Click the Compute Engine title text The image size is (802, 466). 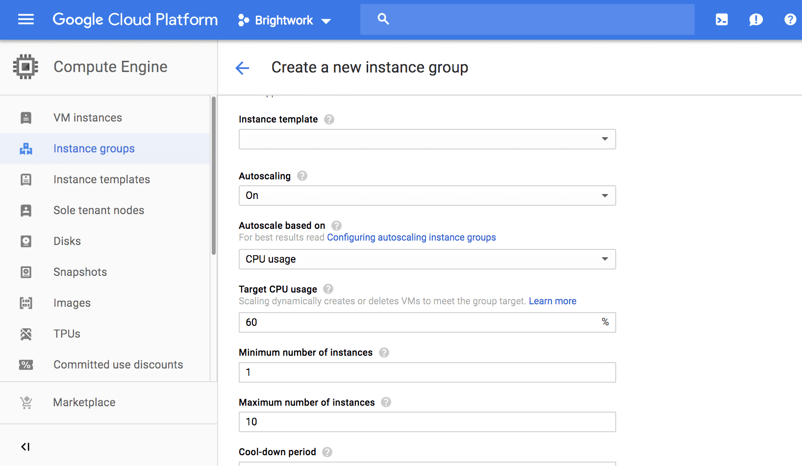click(x=110, y=67)
